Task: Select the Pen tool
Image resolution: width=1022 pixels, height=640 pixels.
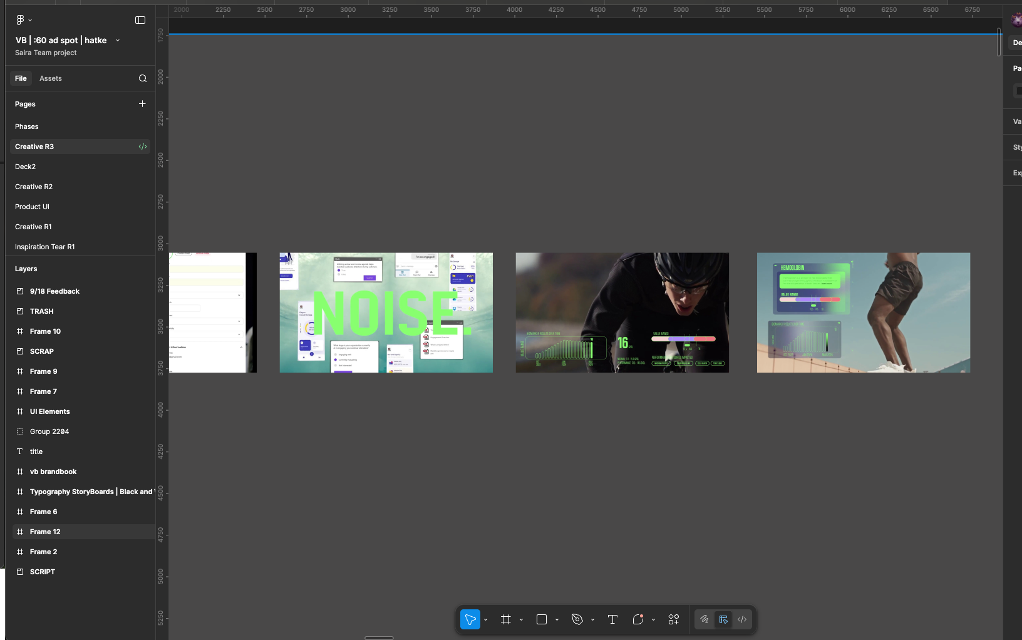Action: point(577,619)
